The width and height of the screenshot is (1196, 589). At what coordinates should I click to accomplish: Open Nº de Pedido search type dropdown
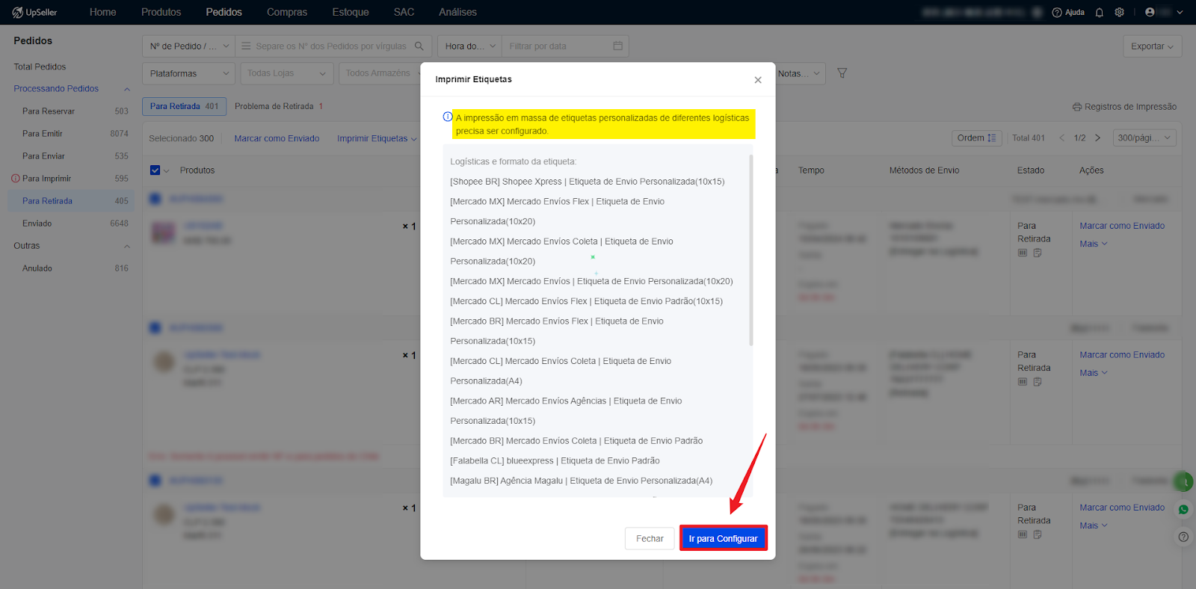188,46
